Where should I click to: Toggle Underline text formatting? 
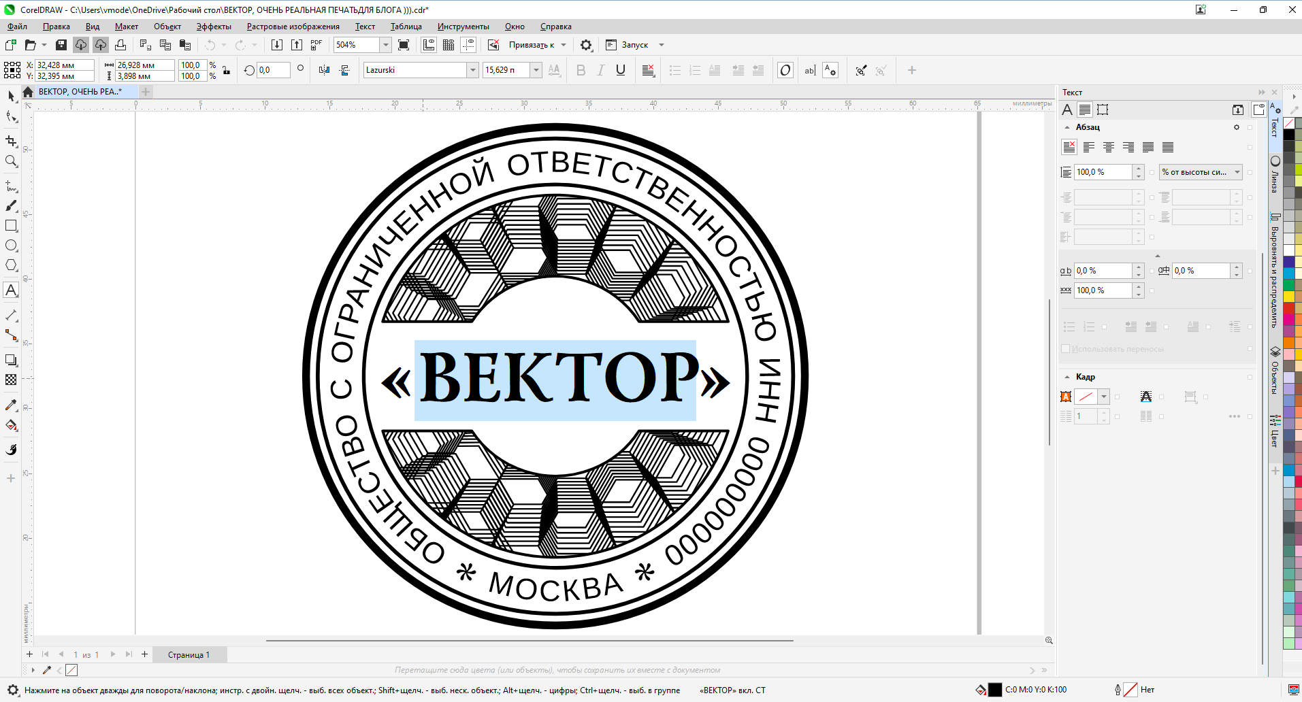coord(620,70)
